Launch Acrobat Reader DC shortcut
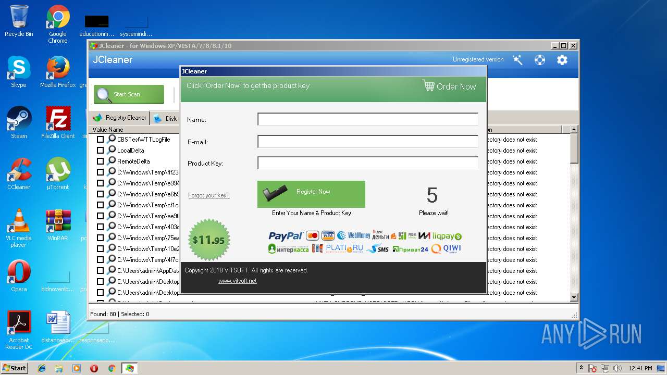The image size is (667, 375). (x=19, y=330)
